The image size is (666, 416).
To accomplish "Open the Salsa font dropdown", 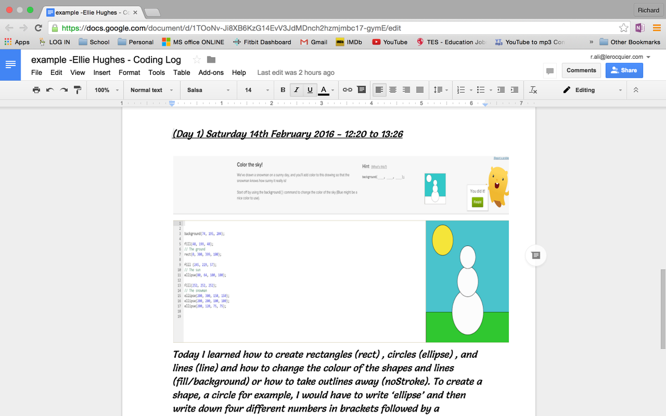I will [x=208, y=90].
